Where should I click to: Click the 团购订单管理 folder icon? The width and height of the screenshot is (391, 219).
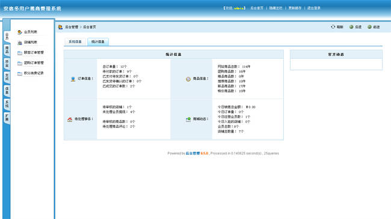[x=20, y=63]
